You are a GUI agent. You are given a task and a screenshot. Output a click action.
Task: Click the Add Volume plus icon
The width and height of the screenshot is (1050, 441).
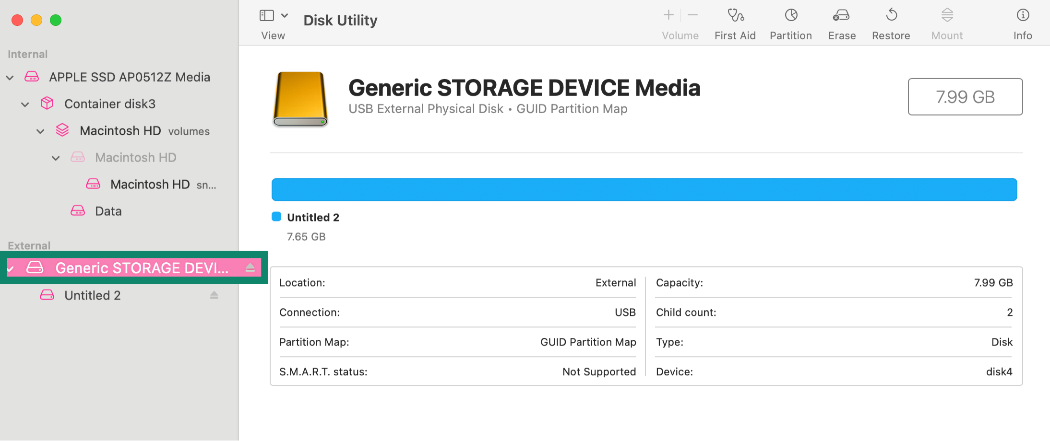(x=668, y=15)
